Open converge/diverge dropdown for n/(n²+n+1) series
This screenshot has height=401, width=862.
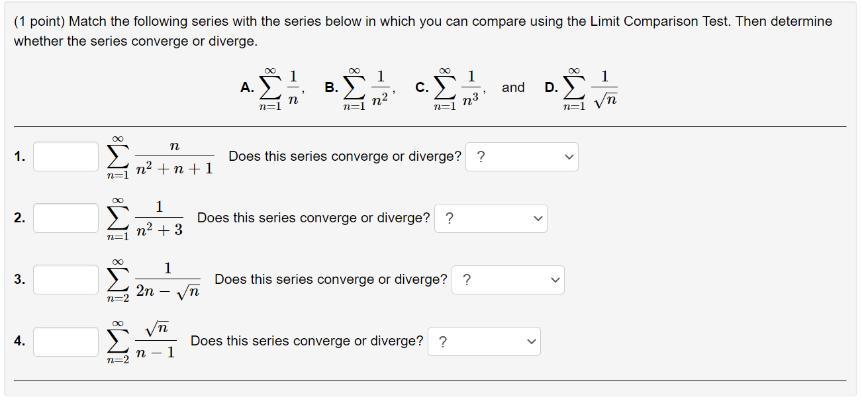coord(522,157)
